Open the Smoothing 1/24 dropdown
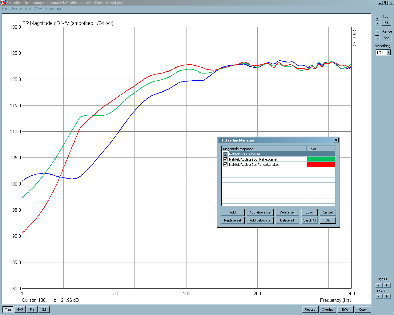394x315 pixels. pyautogui.click(x=388, y=53)
